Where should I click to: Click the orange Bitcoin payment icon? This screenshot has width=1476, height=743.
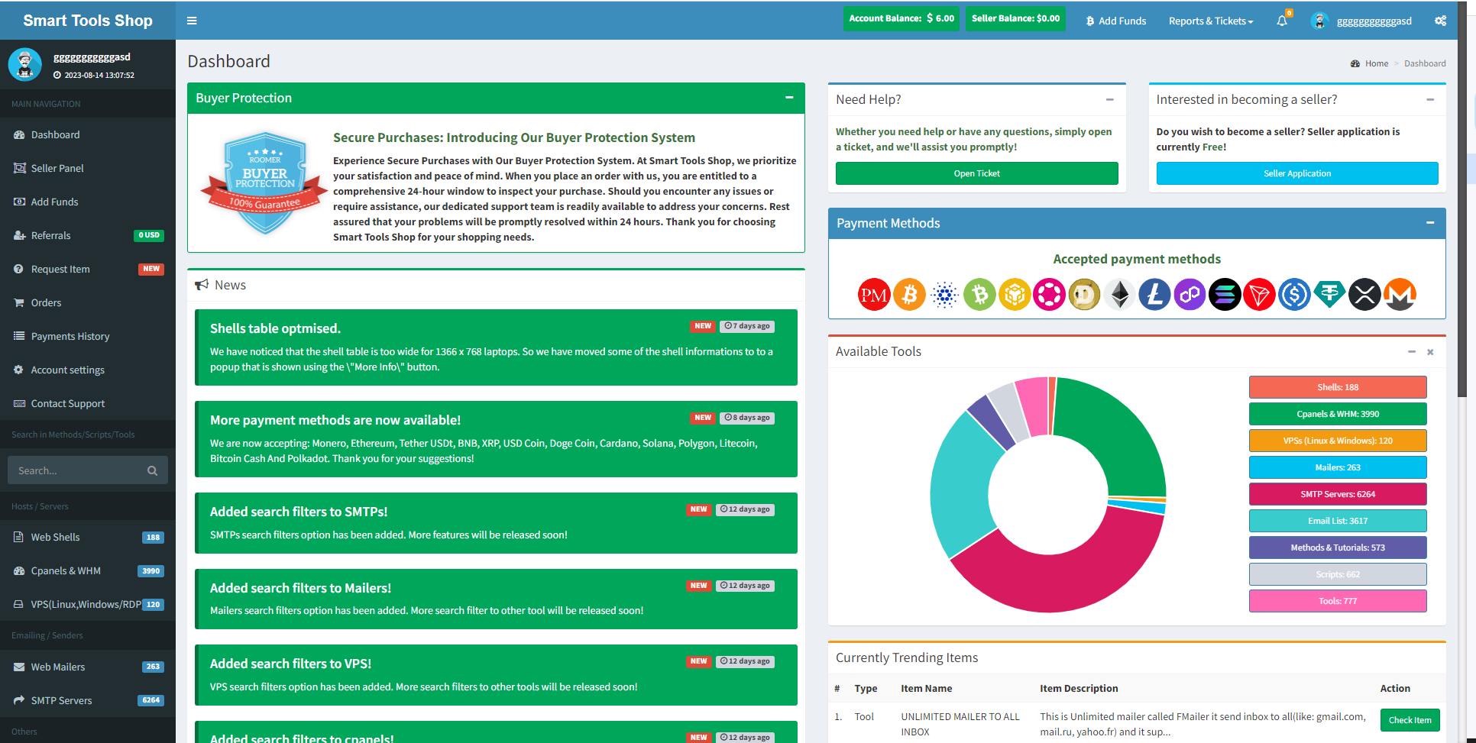(909, 295)
